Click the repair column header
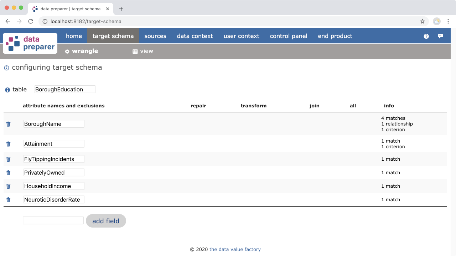Viewport: 456px width, 256px height. click(x=198, y=106)
